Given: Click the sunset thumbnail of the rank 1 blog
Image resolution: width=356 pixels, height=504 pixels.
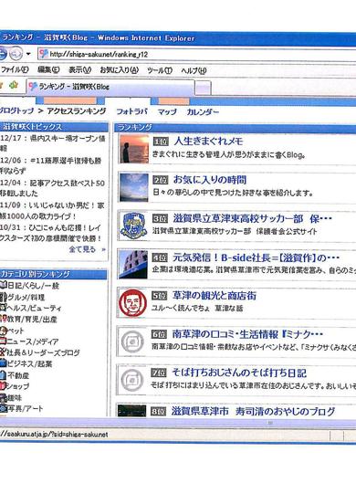Looking at the screenshot, I should (134, 149).
